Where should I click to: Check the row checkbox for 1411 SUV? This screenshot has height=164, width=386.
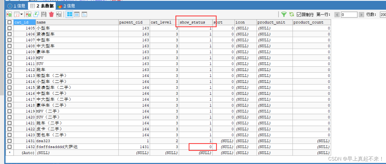pyautogui.click(x=9, y=64)
